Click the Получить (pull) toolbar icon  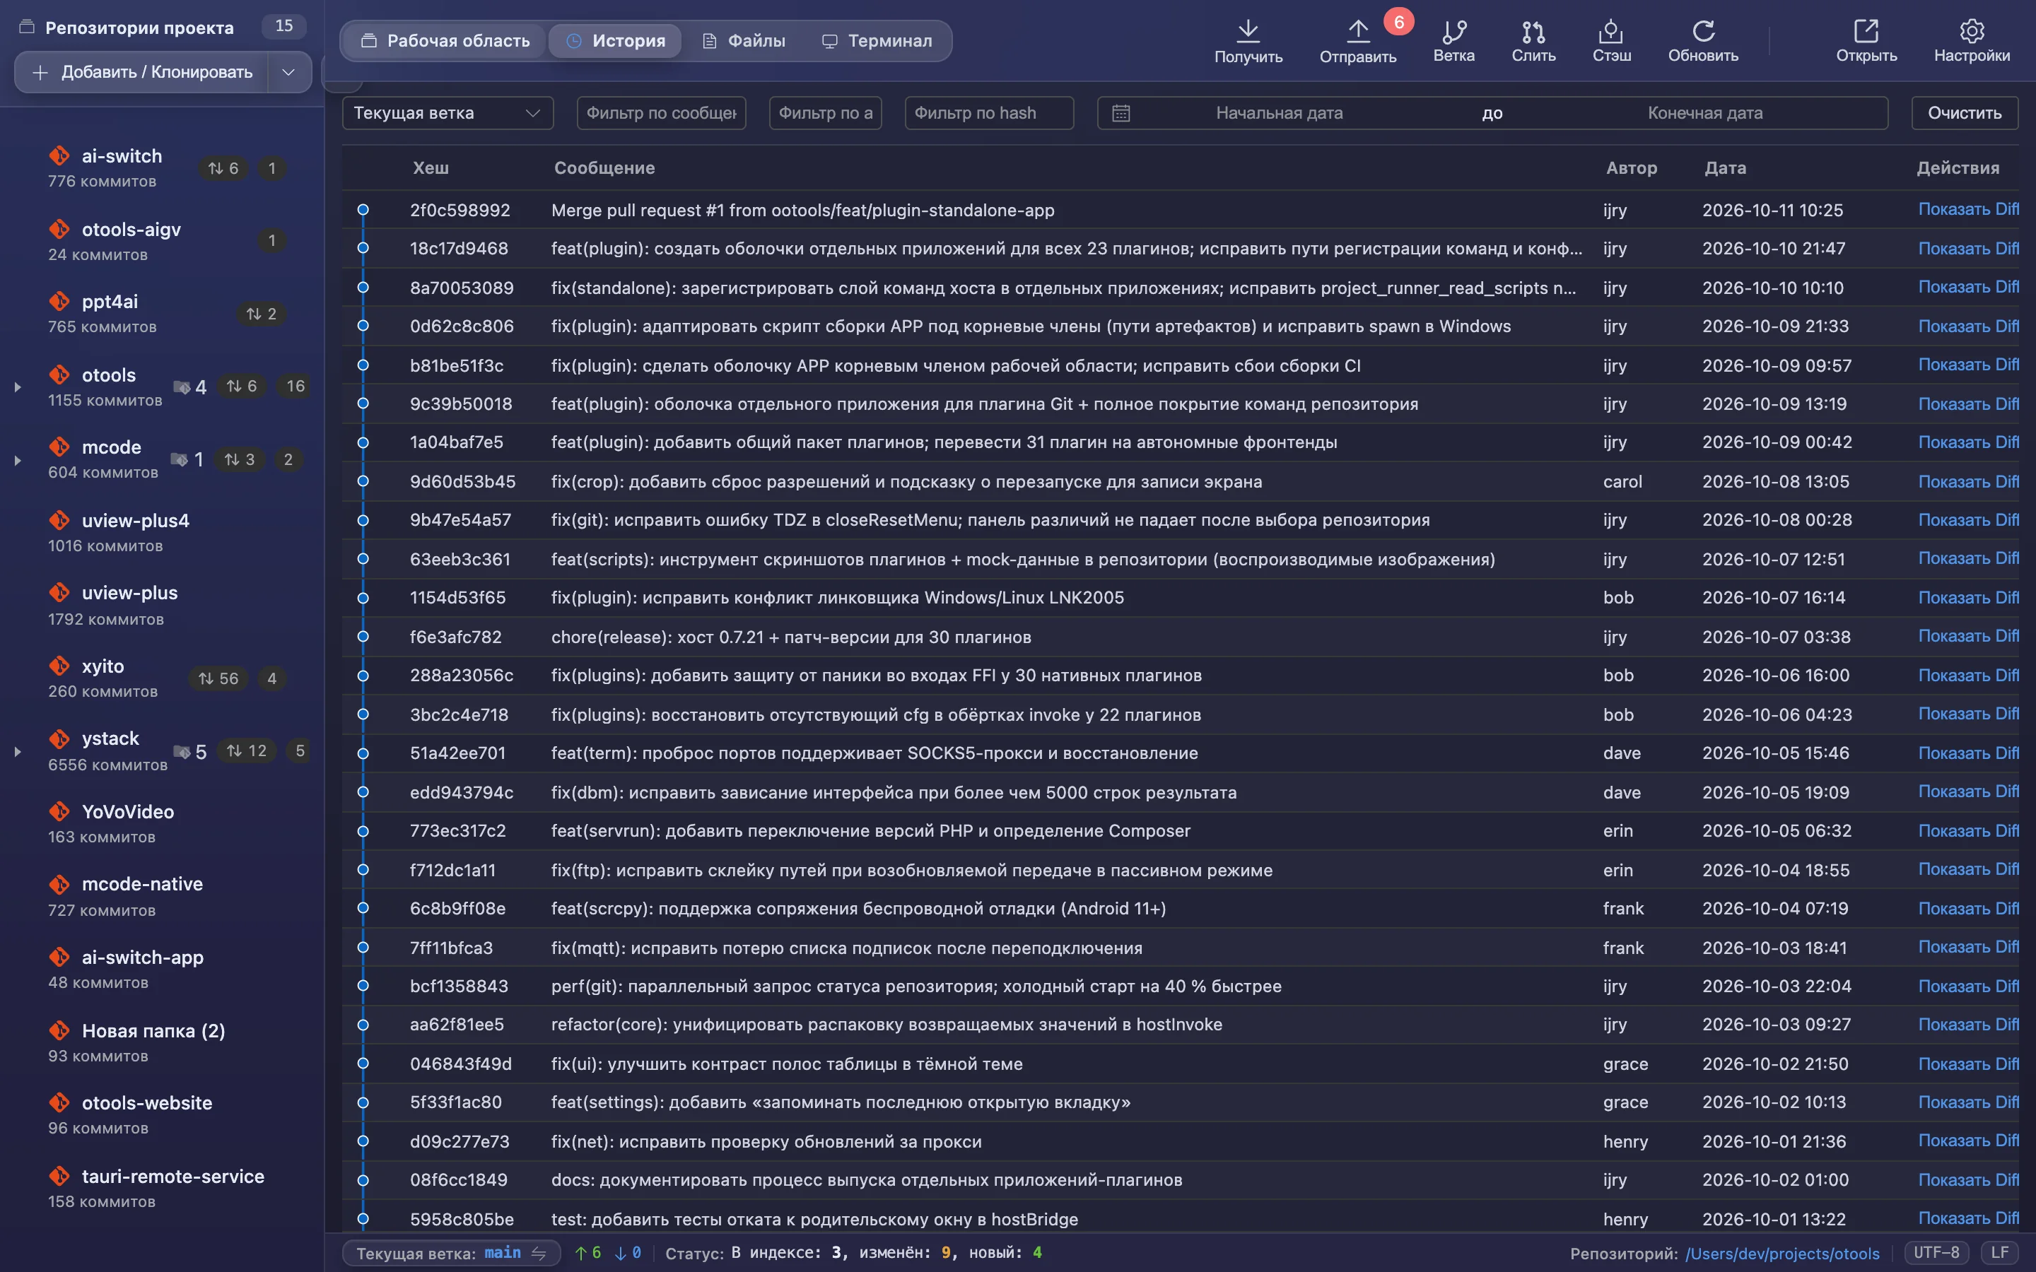(1248, 31)
